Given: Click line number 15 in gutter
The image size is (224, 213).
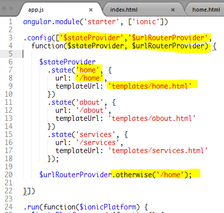Looking at the screenshot, I should pos(9,134).
